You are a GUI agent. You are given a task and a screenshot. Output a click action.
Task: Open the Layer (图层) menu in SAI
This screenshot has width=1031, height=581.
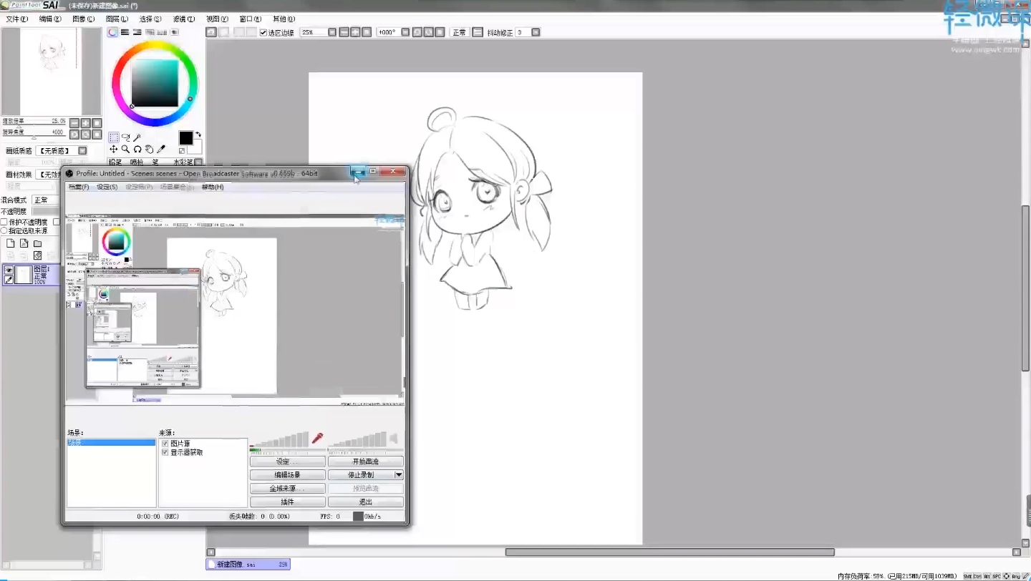click(x=117, y=19)
